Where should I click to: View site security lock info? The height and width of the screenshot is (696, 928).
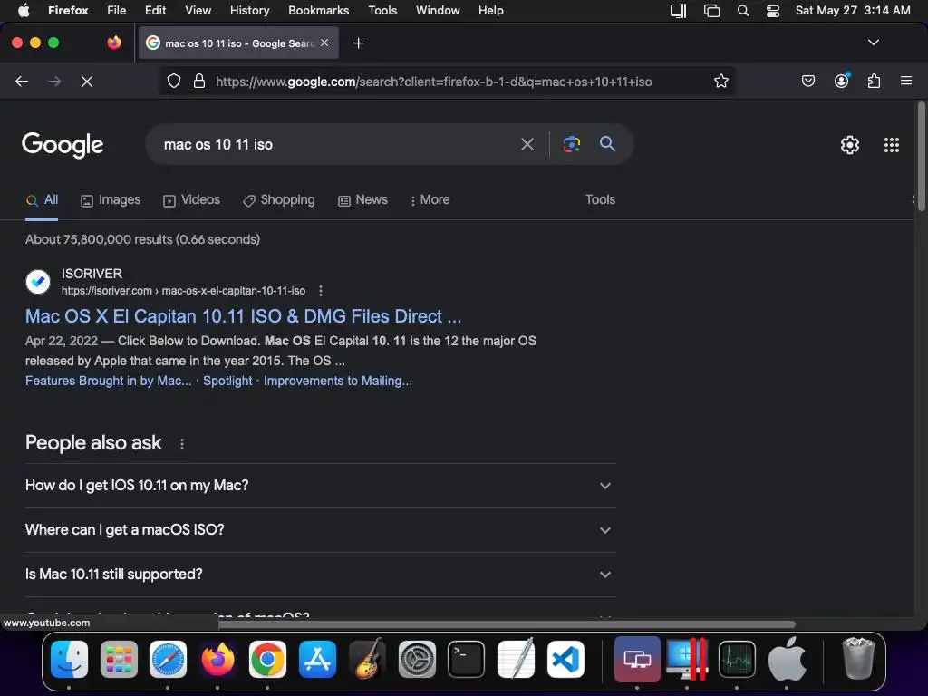click(x=199, y=81)
